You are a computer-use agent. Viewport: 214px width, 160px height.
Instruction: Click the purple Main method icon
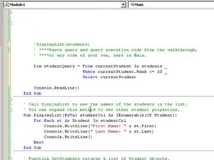click(132, 5)
